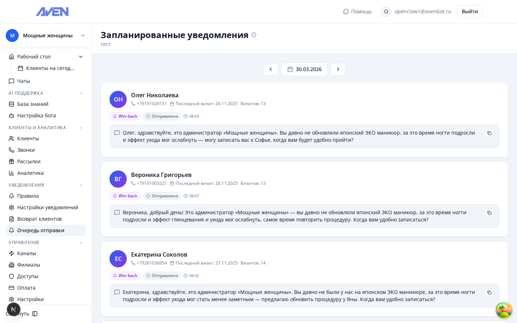
Task: Go to next date with right arrow
Action: [338, 69]
